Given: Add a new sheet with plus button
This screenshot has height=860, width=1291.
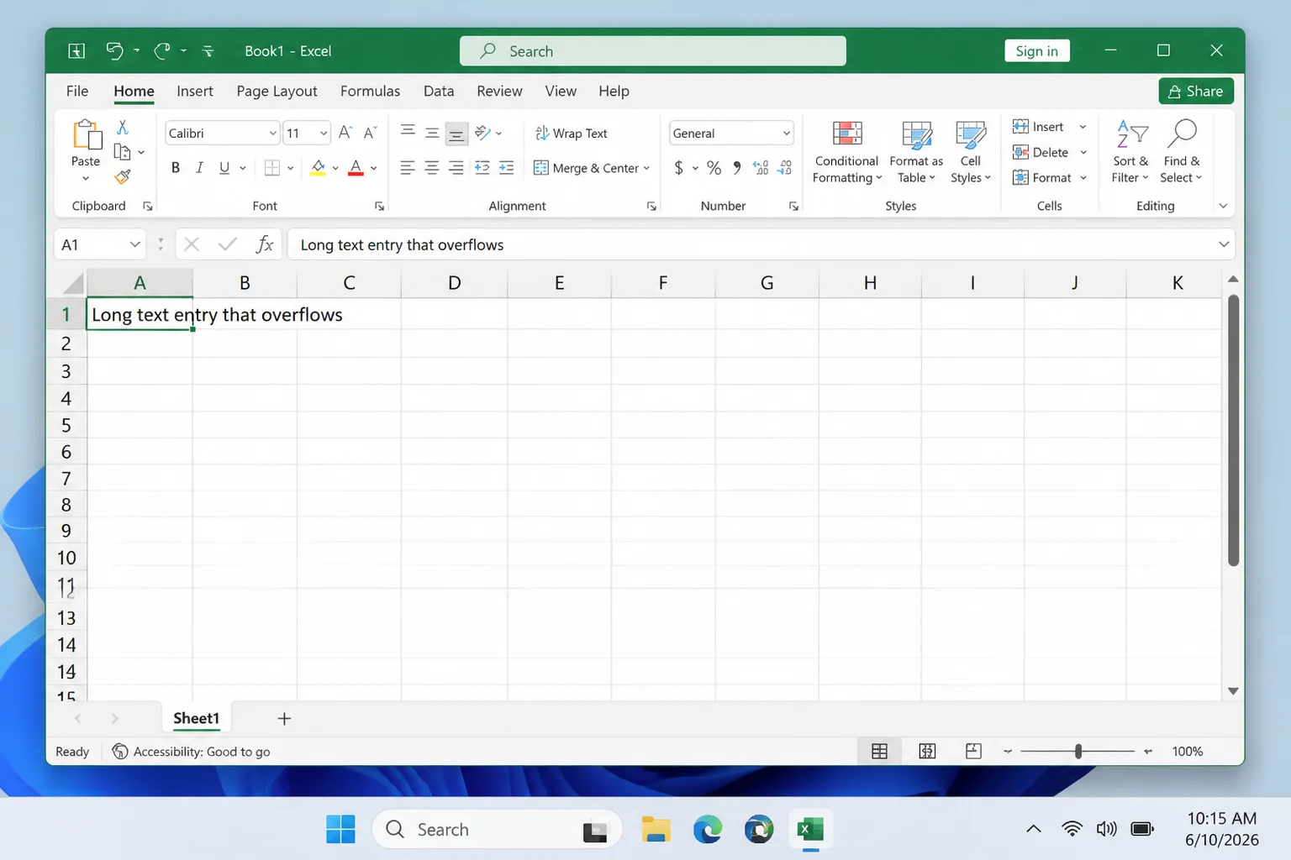Looking at the screenshot, I should [x=284, y=718].
